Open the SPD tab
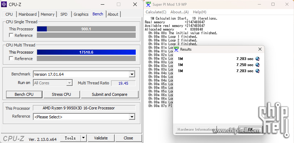The width and height of the screenshot is (294, 143). pos(64,14)
